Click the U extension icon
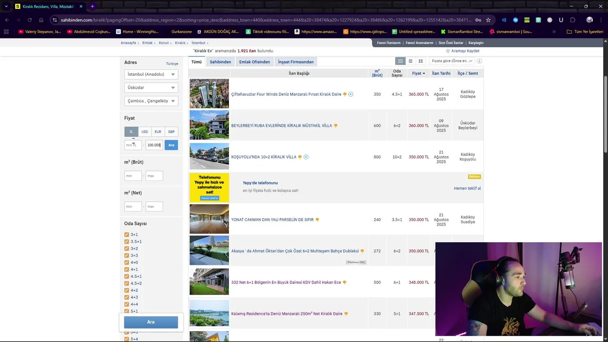The width and height of the screenshot is (608, 342). 561,20
